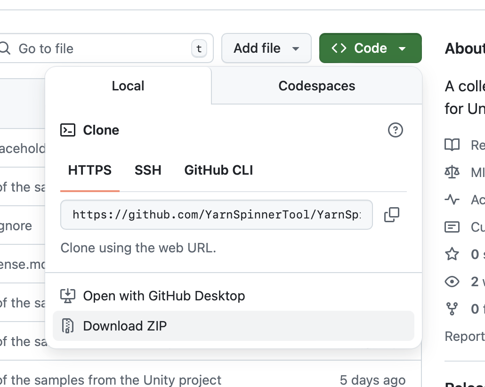Click the book Readme icon in About

click(x=452, y=145)
